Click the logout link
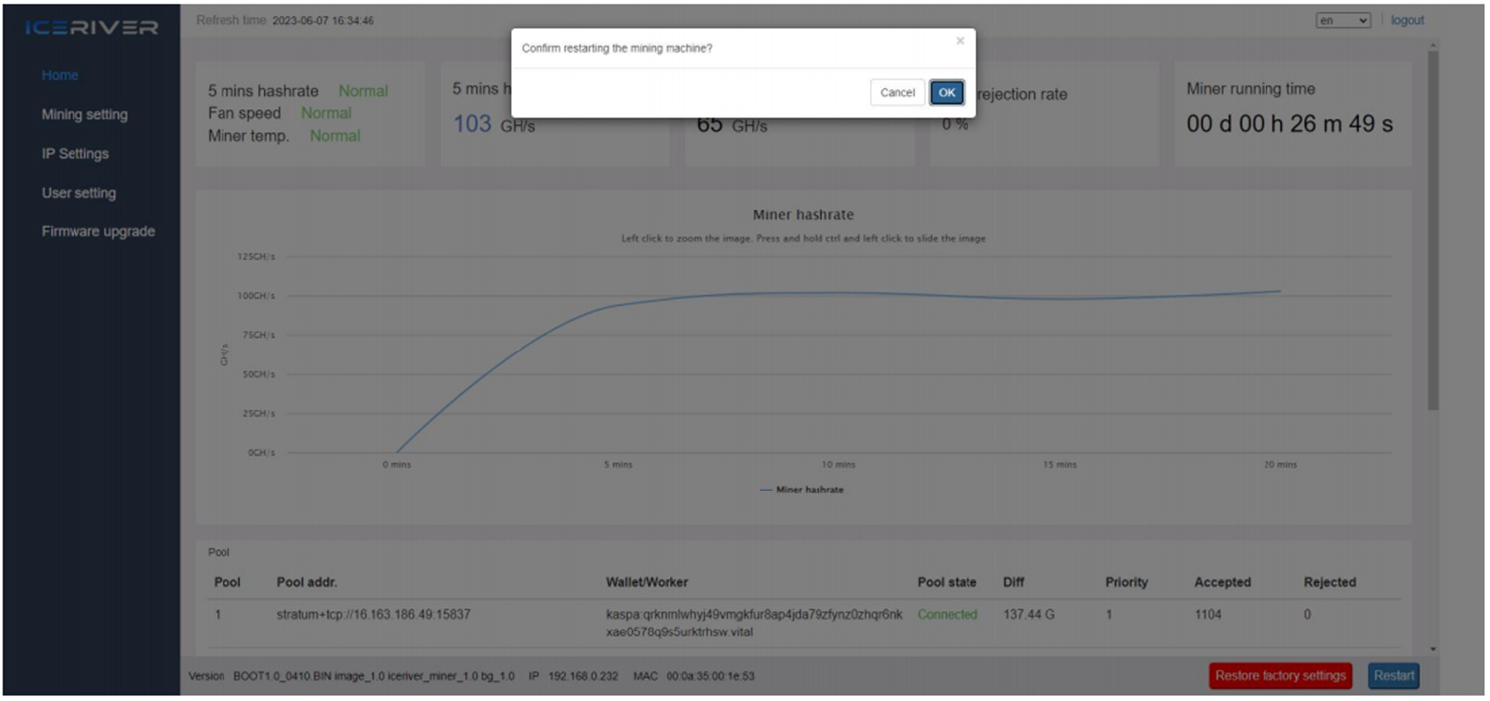 (1408, 20)
